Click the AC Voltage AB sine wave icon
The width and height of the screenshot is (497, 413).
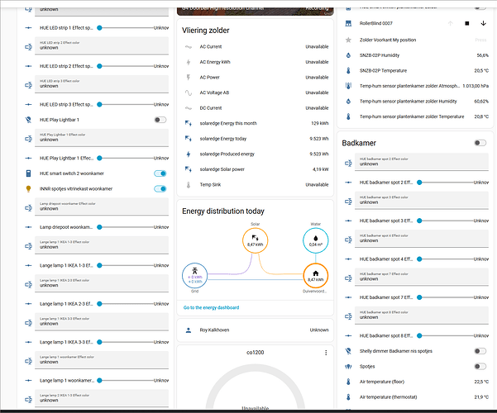click(x=189, y=93)
